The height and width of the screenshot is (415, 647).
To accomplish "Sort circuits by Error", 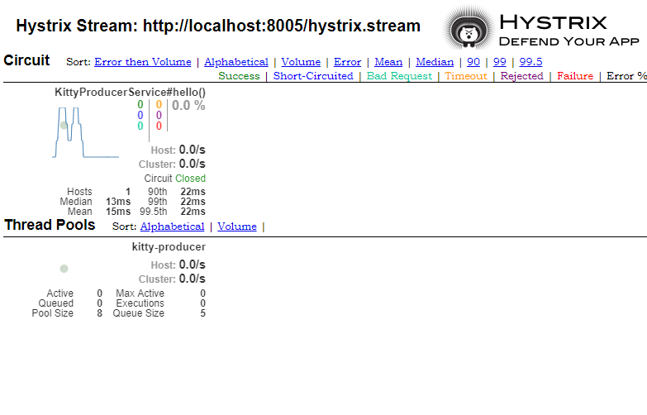I will [347, 62].
